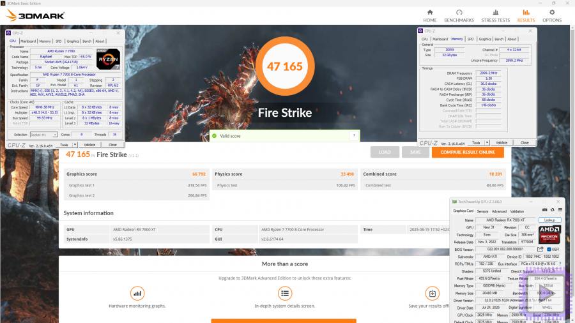
Task: Open the RESULTS section in 3DMark
Action: pos(526,16)
